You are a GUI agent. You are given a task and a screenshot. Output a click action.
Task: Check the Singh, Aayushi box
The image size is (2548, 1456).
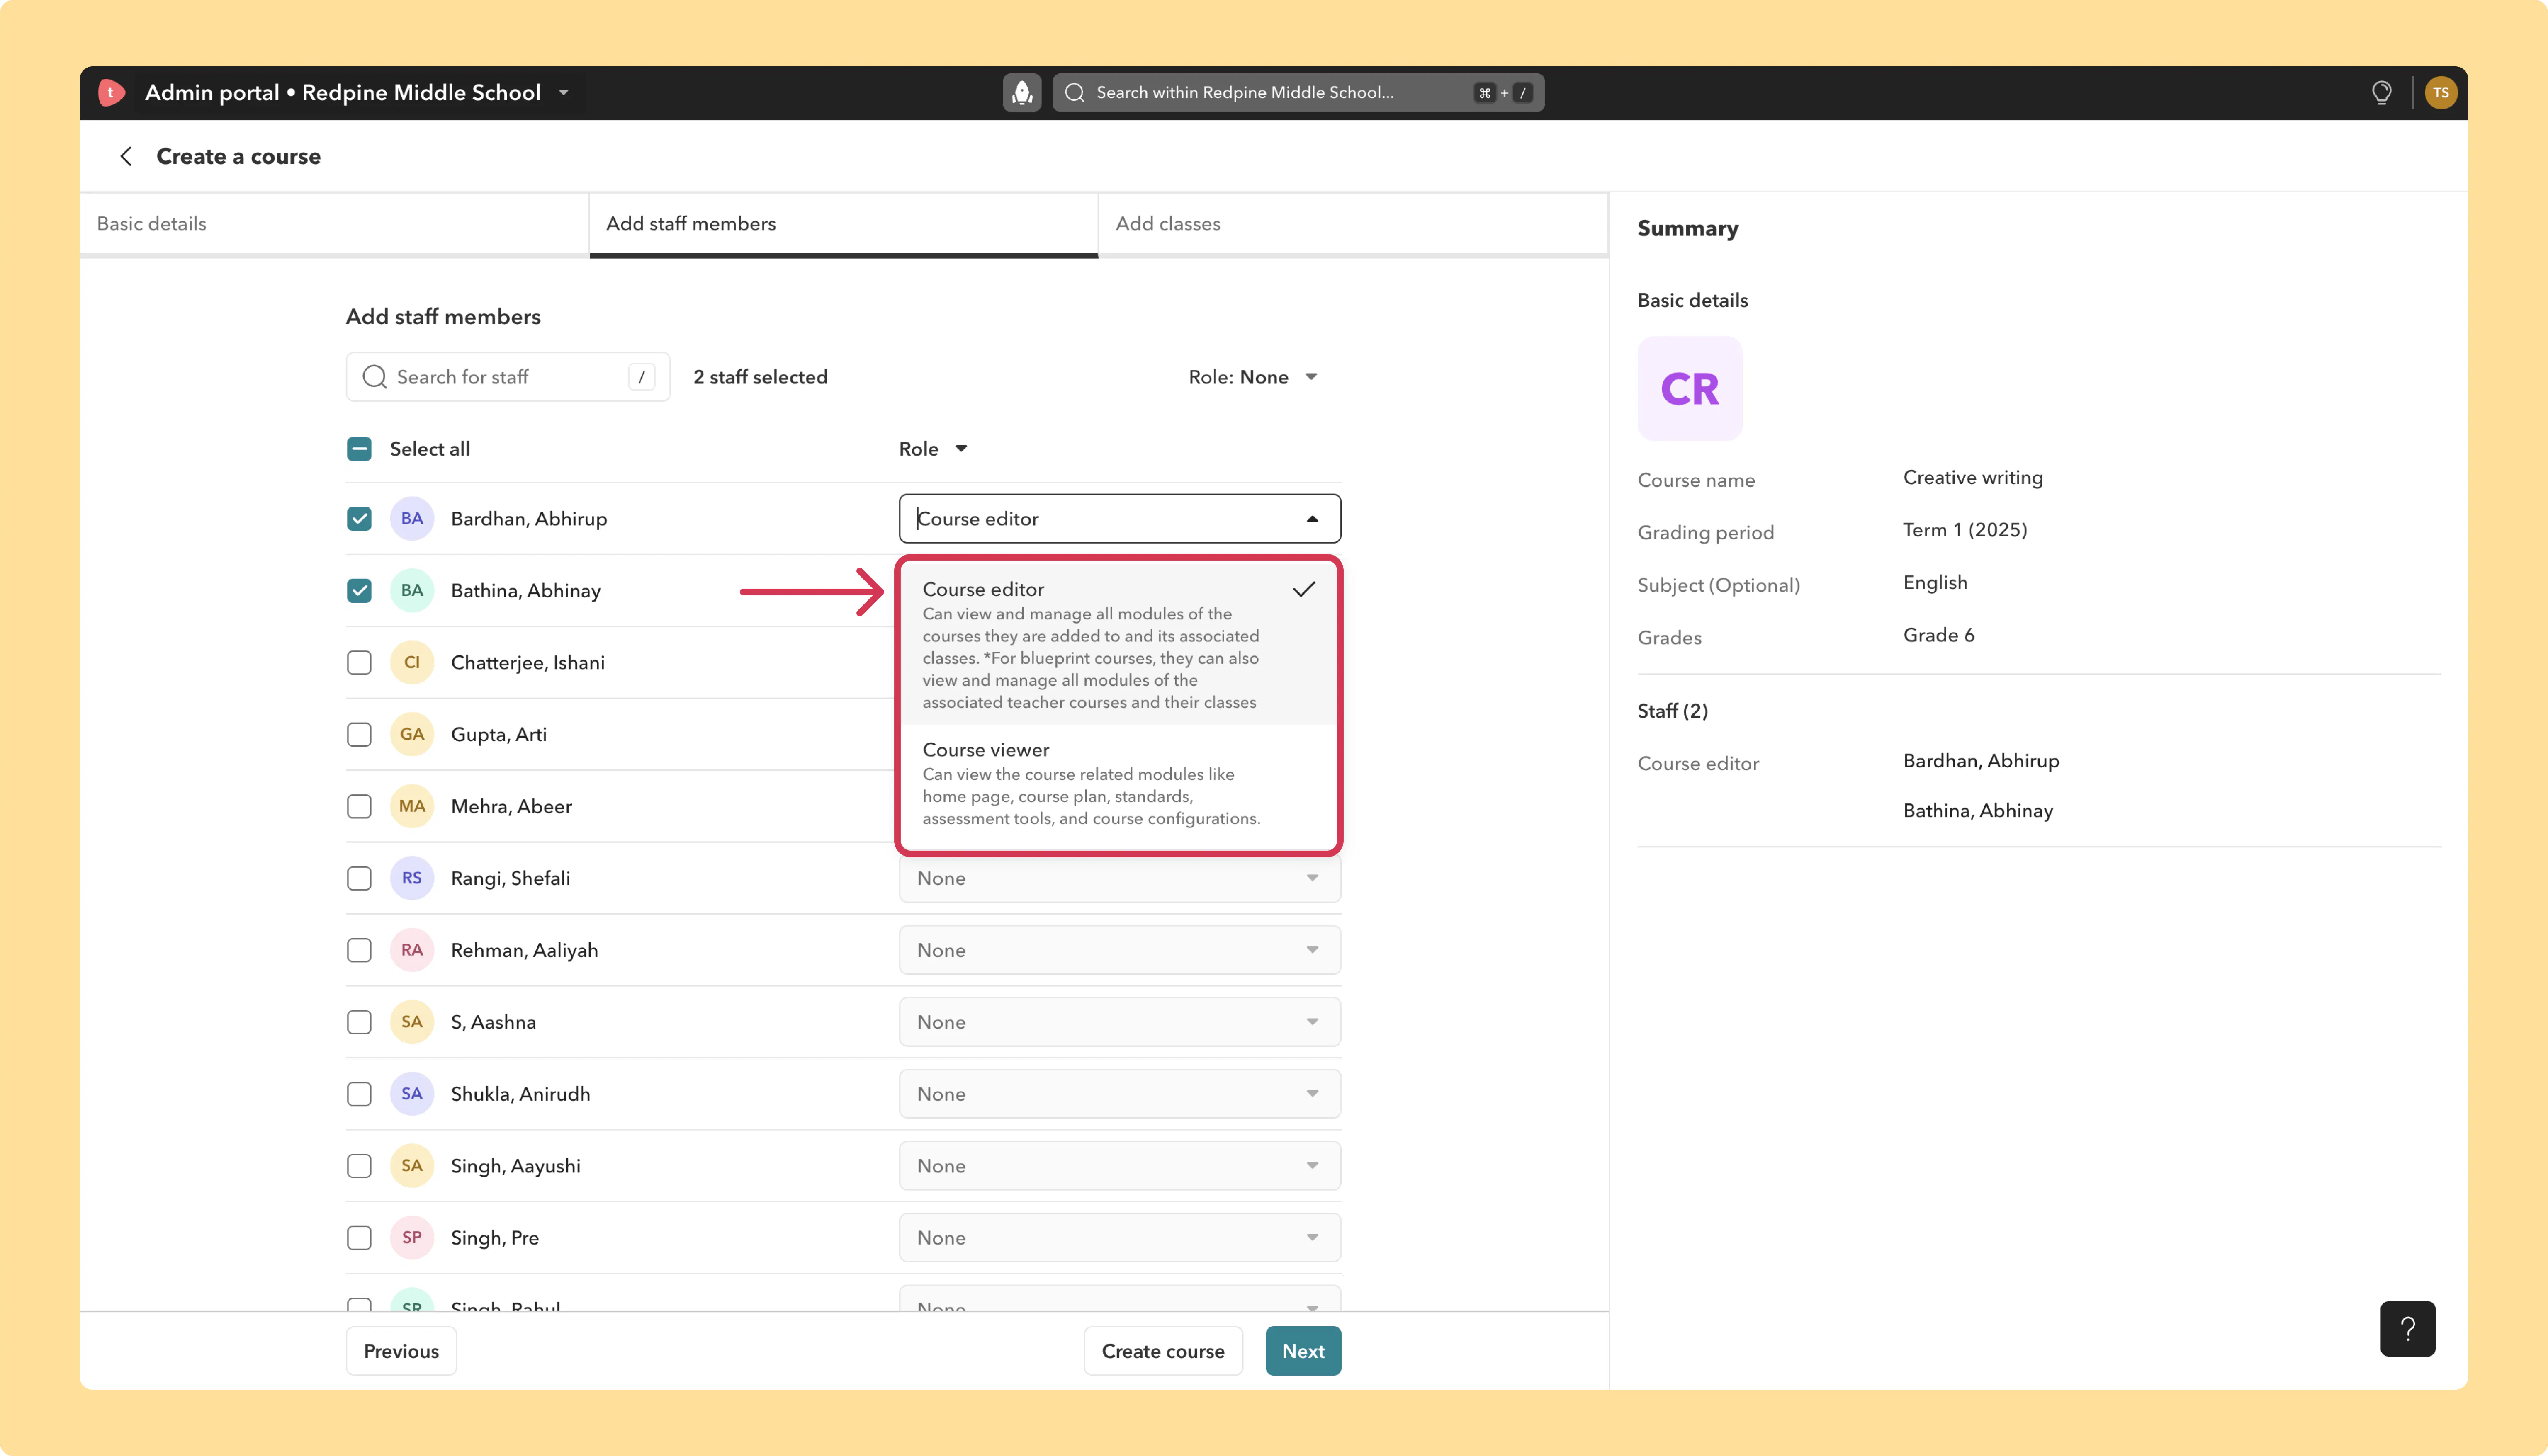(359, 1166)
